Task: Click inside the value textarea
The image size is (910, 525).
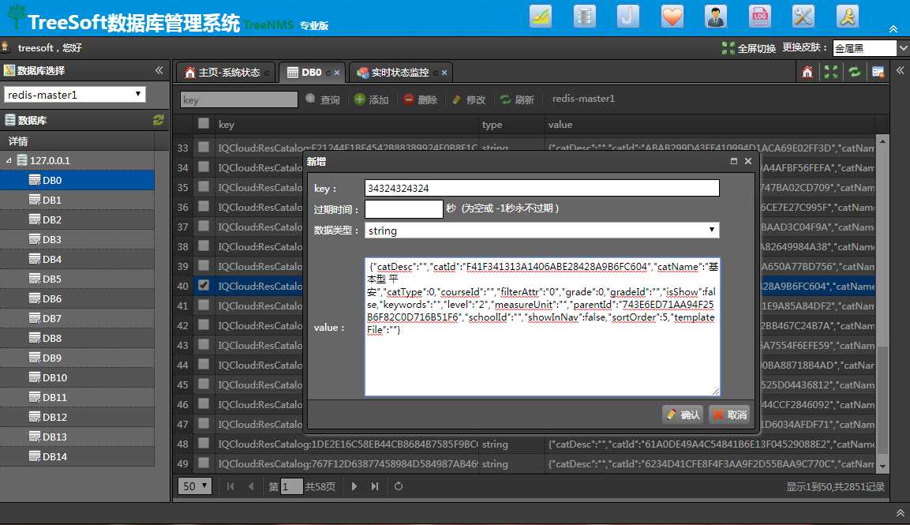Action: point(542,328)
